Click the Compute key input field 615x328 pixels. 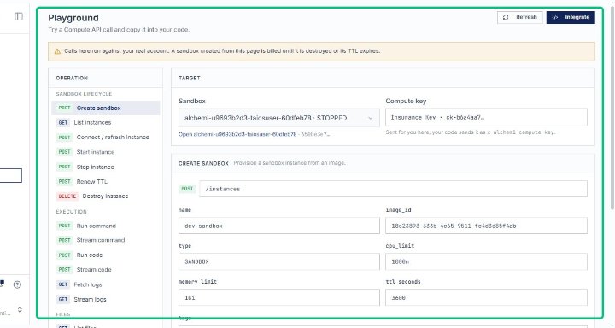pos(486,118)
